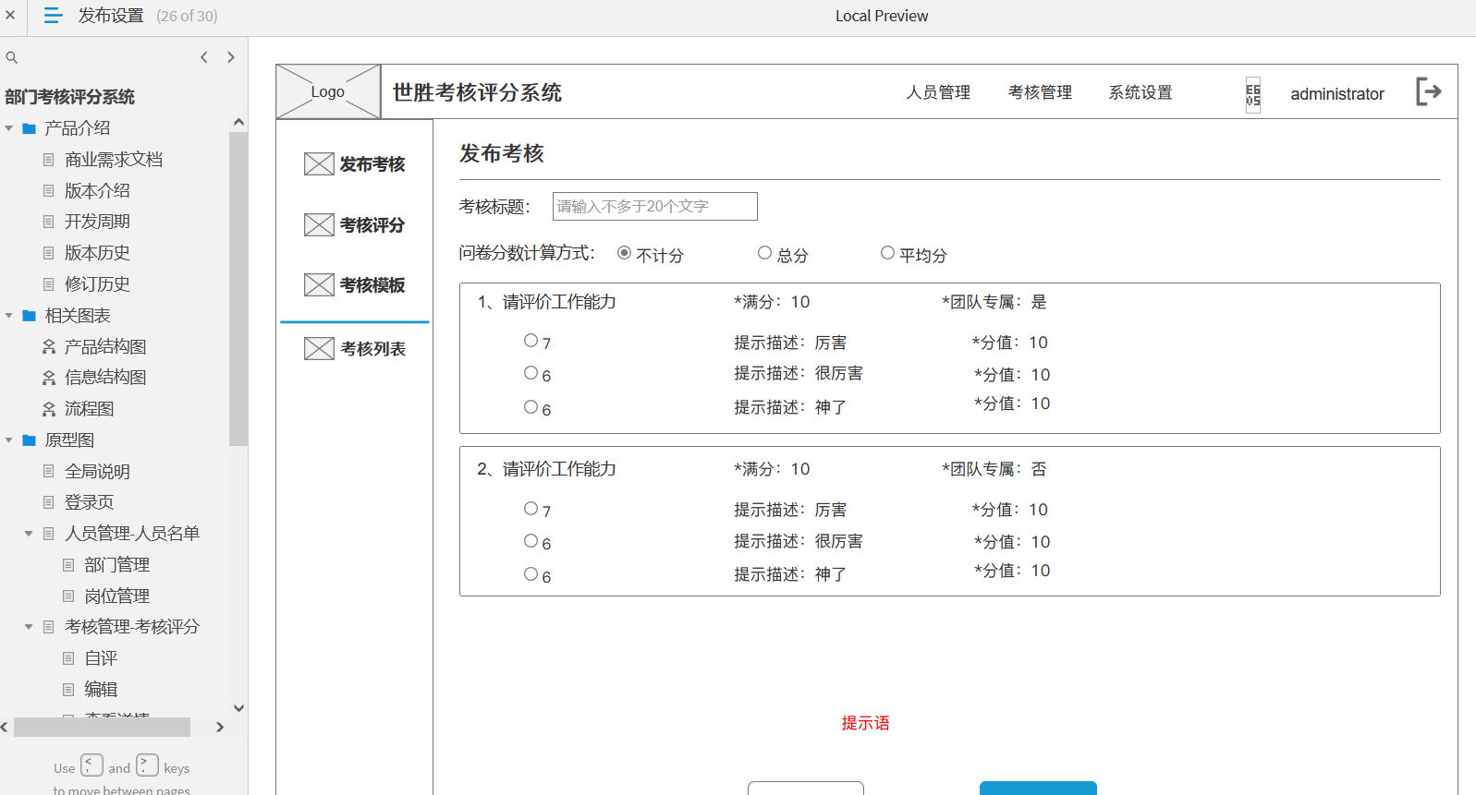The width and height of the screenshot is (1476, 795).
Task: Collapse the 产品介绍 folder
Action: click(9, 128)
